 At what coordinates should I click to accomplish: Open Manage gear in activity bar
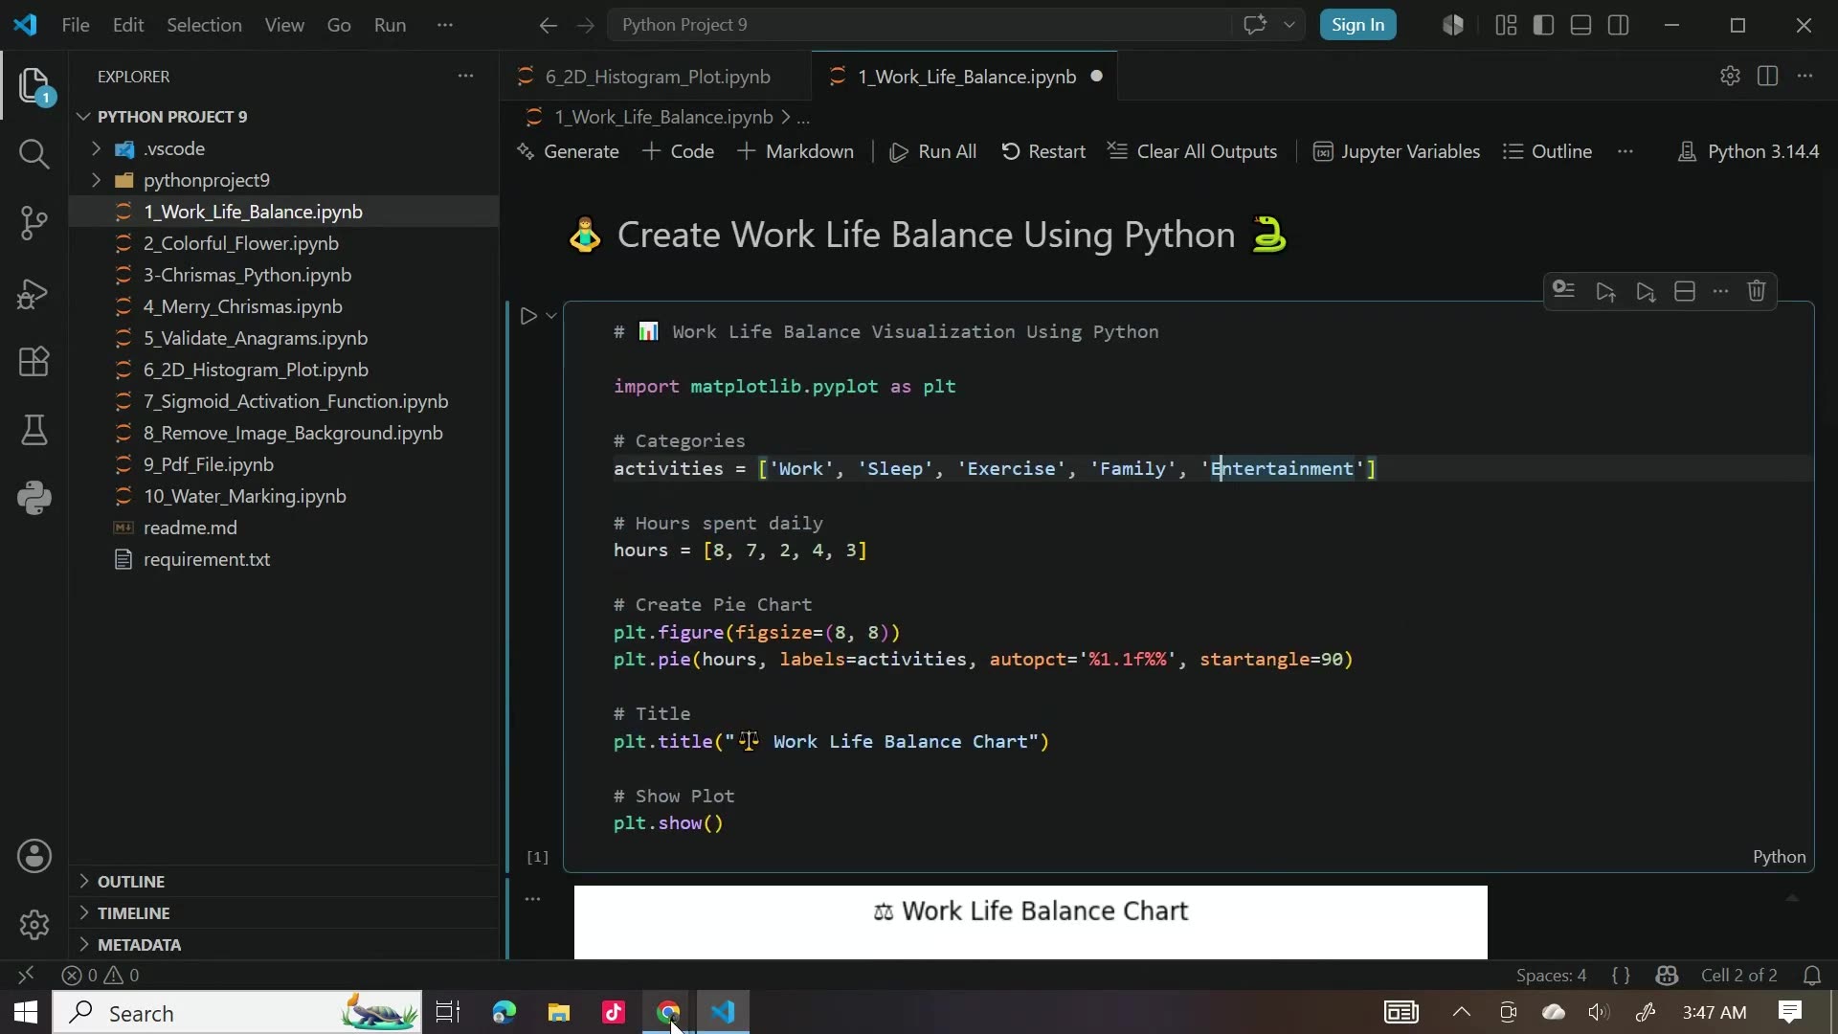(34, 925)
